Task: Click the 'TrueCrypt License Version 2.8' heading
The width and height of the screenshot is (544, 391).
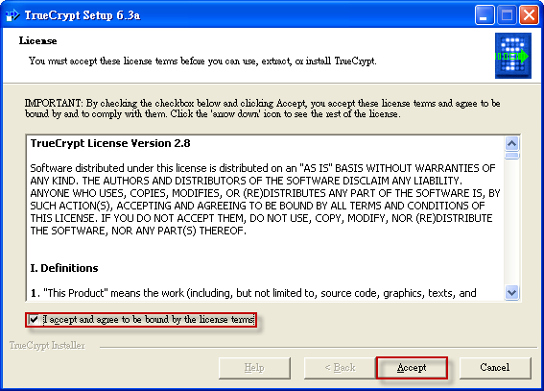Action: tap(110, 143)
